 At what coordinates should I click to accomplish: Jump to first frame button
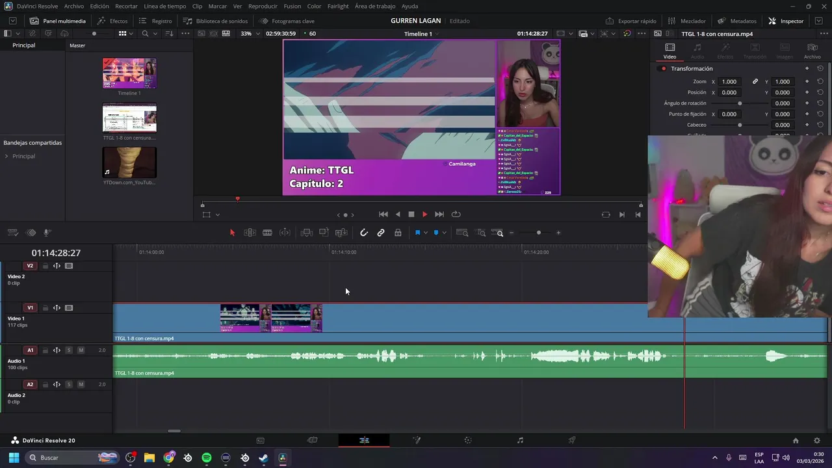coord(383,214)
